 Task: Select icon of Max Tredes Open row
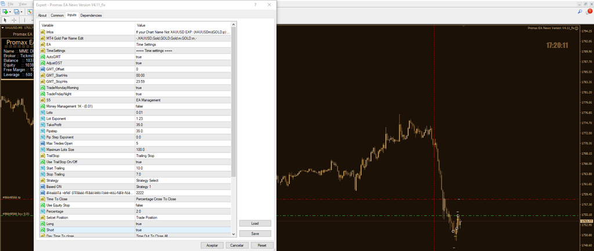tap(43, 143)
